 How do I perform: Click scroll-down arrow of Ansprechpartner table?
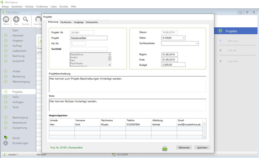click(x=204, y=137)
